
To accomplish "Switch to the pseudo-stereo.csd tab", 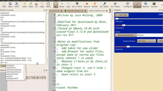I will click(x=75, y=11).
